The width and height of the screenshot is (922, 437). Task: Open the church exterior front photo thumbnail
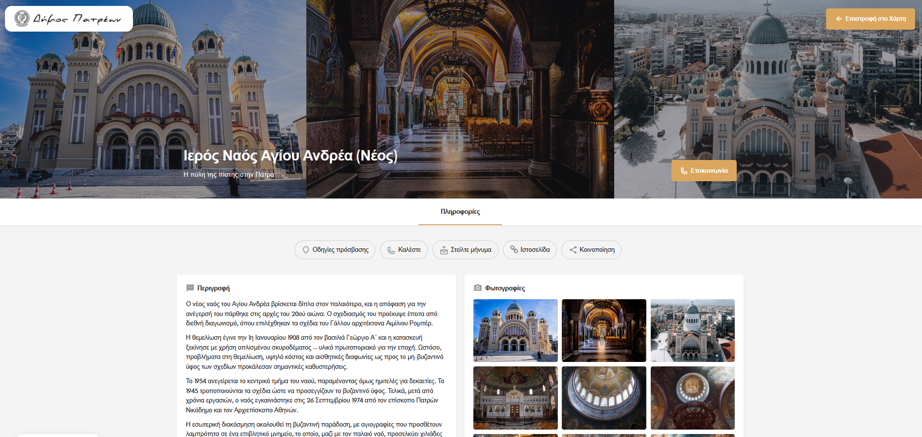pos(515,330)
